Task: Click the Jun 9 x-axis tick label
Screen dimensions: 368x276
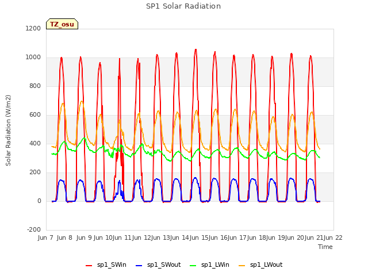Action: coord(84,237)
